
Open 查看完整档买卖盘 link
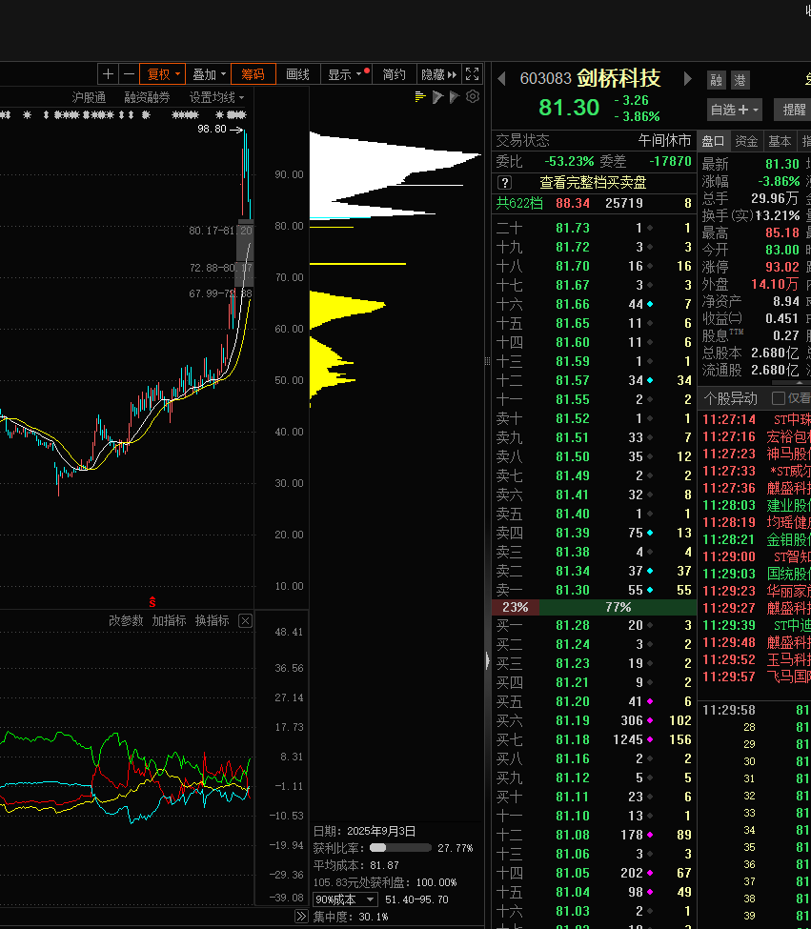pyautogui.click(x=593, y=183)
